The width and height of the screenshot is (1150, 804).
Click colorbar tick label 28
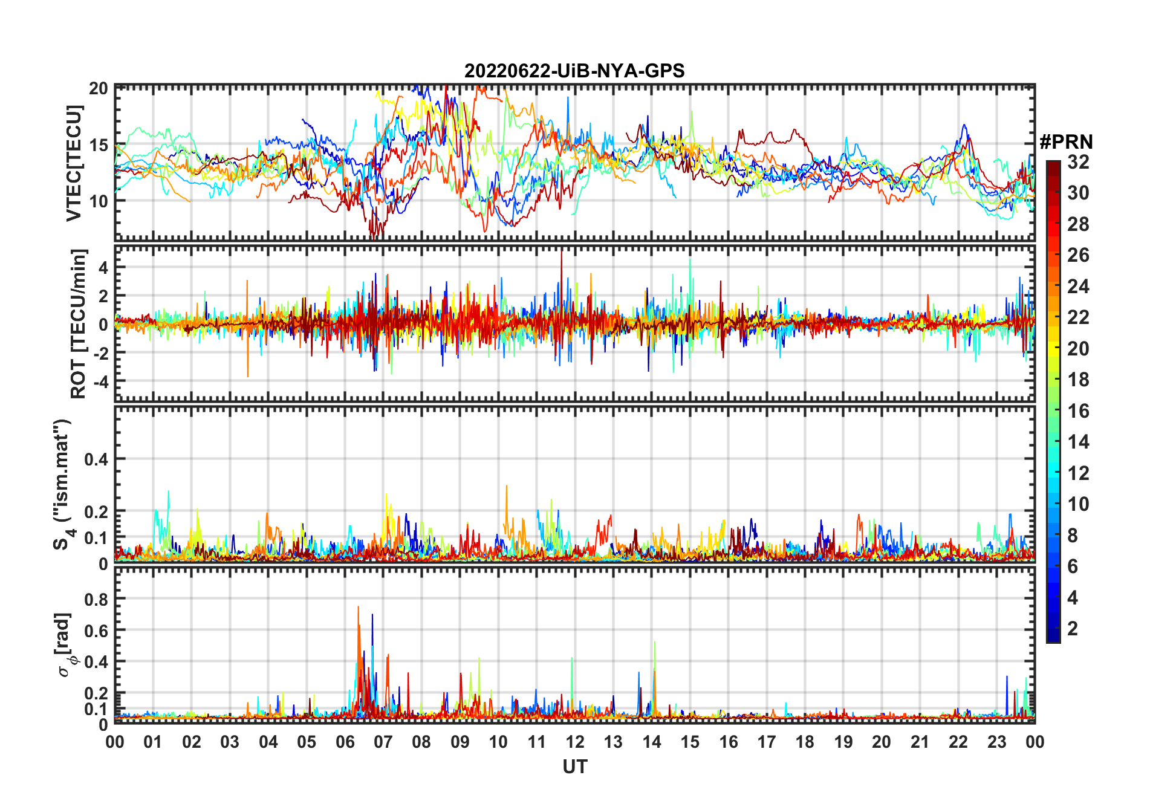click(x=1078, y=224)
